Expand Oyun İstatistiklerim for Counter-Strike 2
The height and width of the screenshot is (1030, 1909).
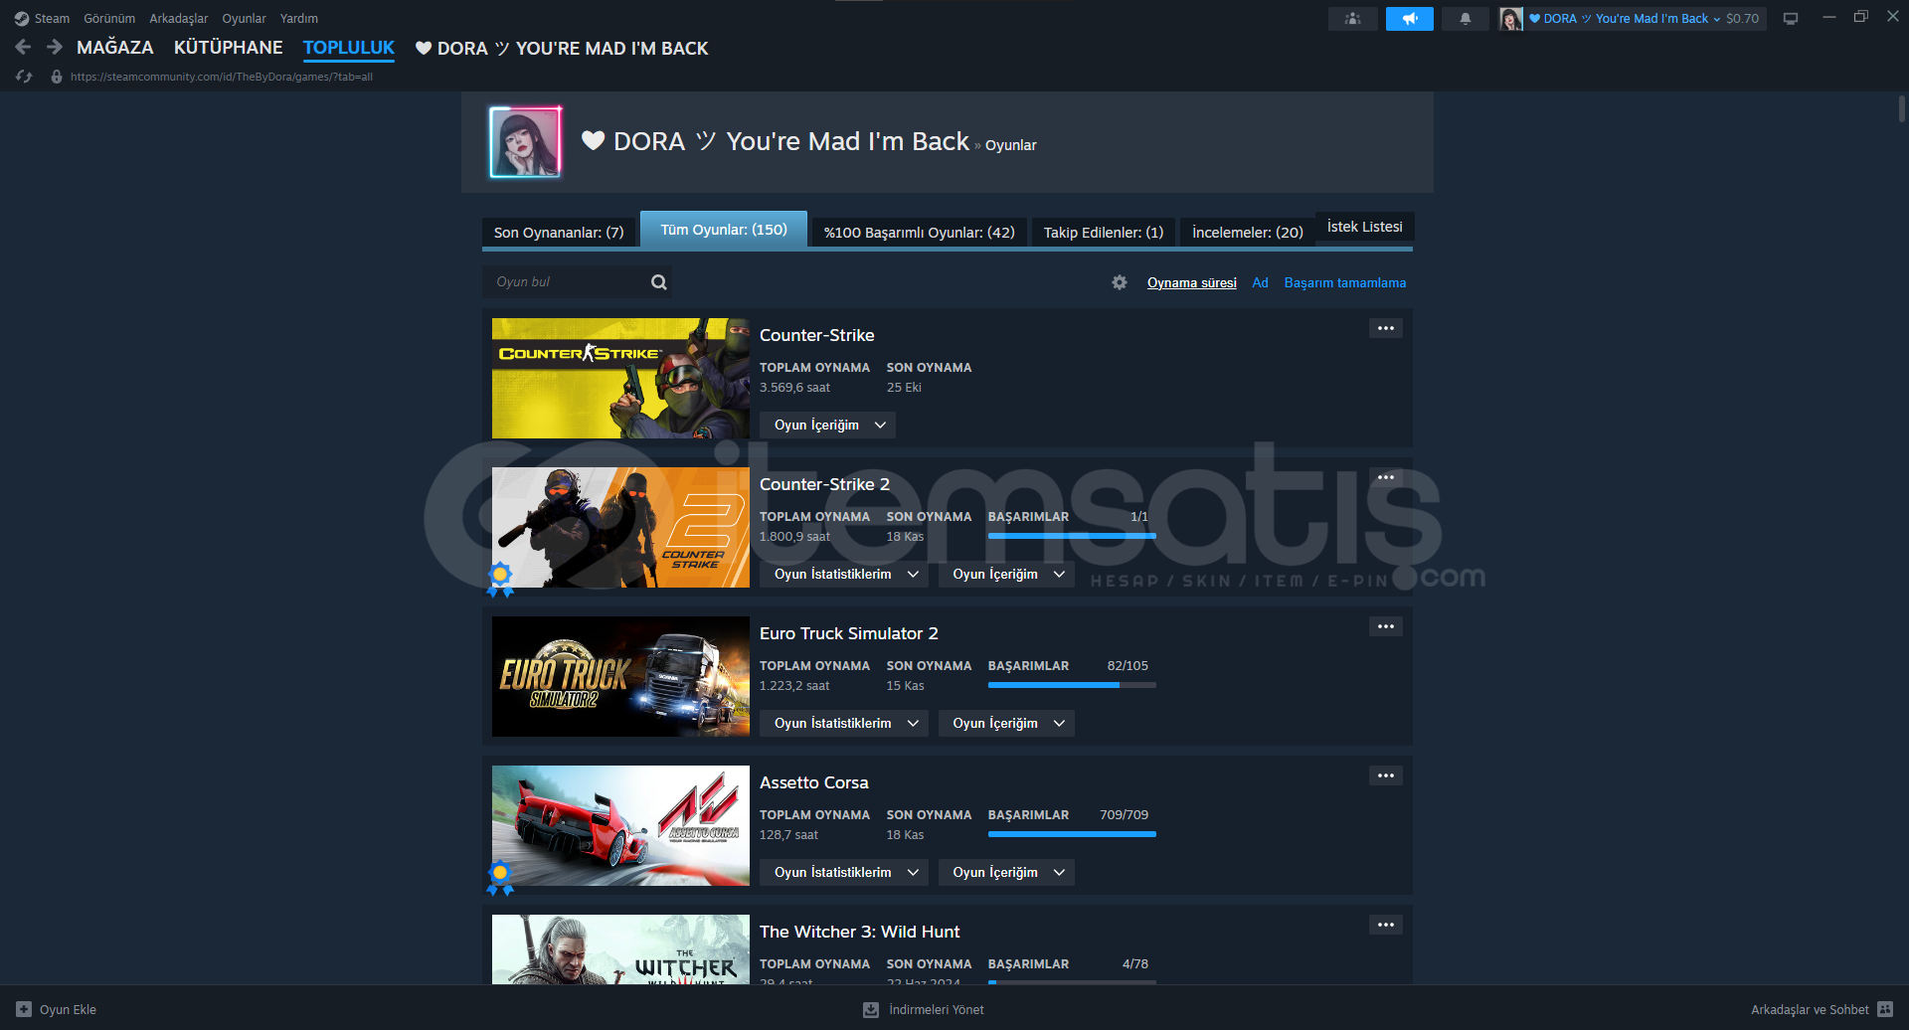click(x=844, y=574)
